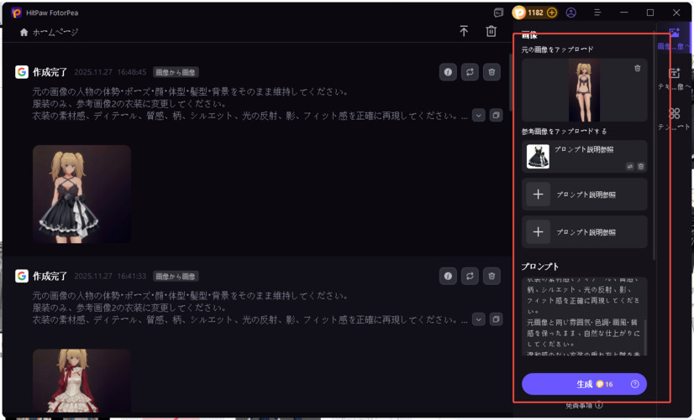Image resolution: width=694 pixels, height=420 pixels.
Task: Click the scroll-to-top arrow icon in header
Action: [x=464, y=31]
